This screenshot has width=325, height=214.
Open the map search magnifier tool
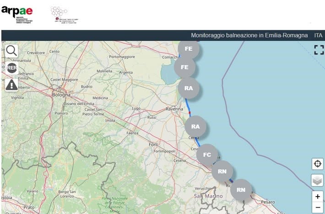[x=11, y=51]
